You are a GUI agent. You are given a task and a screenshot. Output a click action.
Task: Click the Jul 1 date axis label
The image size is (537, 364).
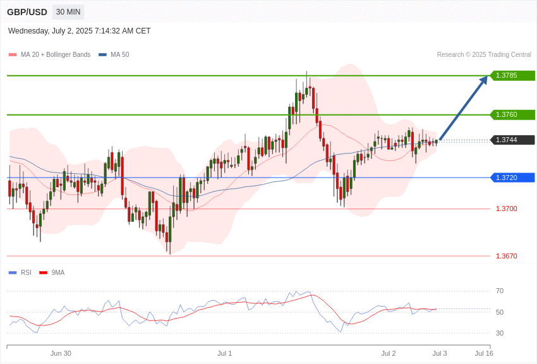point(225,353)
